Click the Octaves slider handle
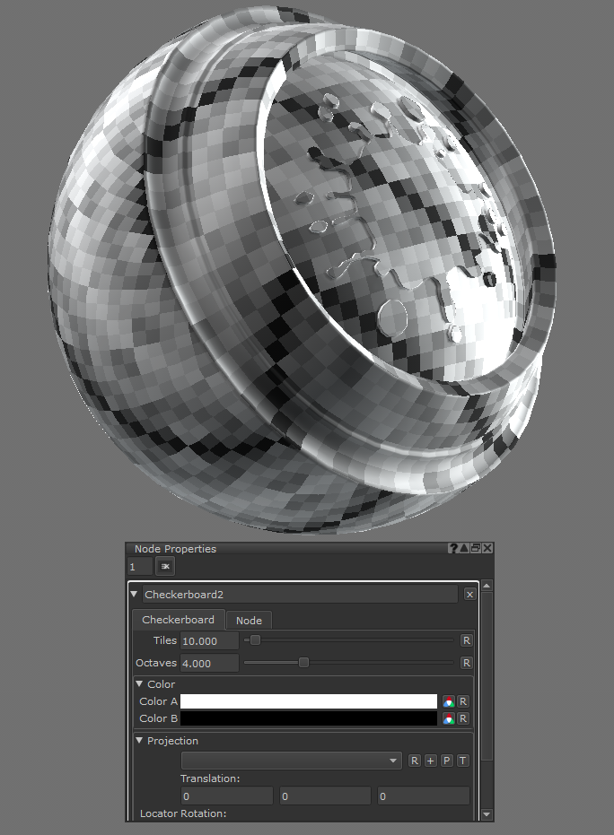The width and height of the screenshot is (614, 835). click(x=303, y=663)
